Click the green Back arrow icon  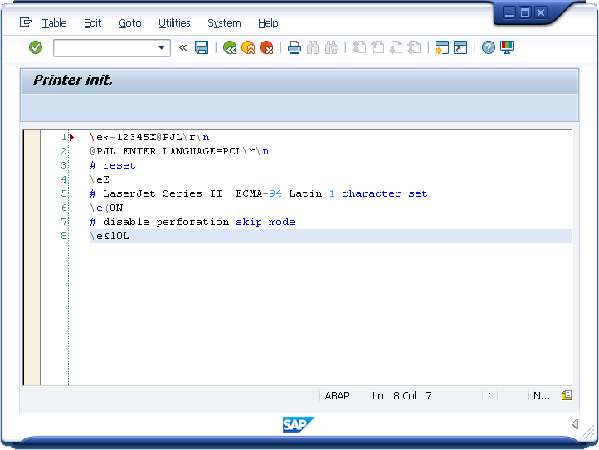coord(230,48)
